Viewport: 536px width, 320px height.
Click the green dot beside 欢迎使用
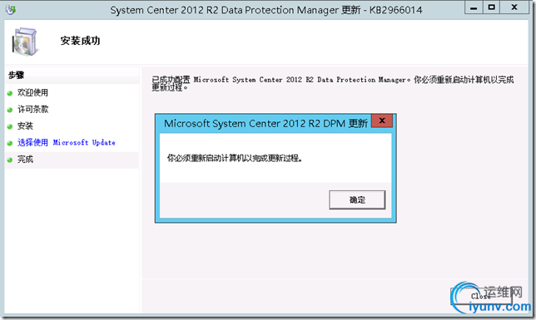pyautogui.click(x=10, y=93)
